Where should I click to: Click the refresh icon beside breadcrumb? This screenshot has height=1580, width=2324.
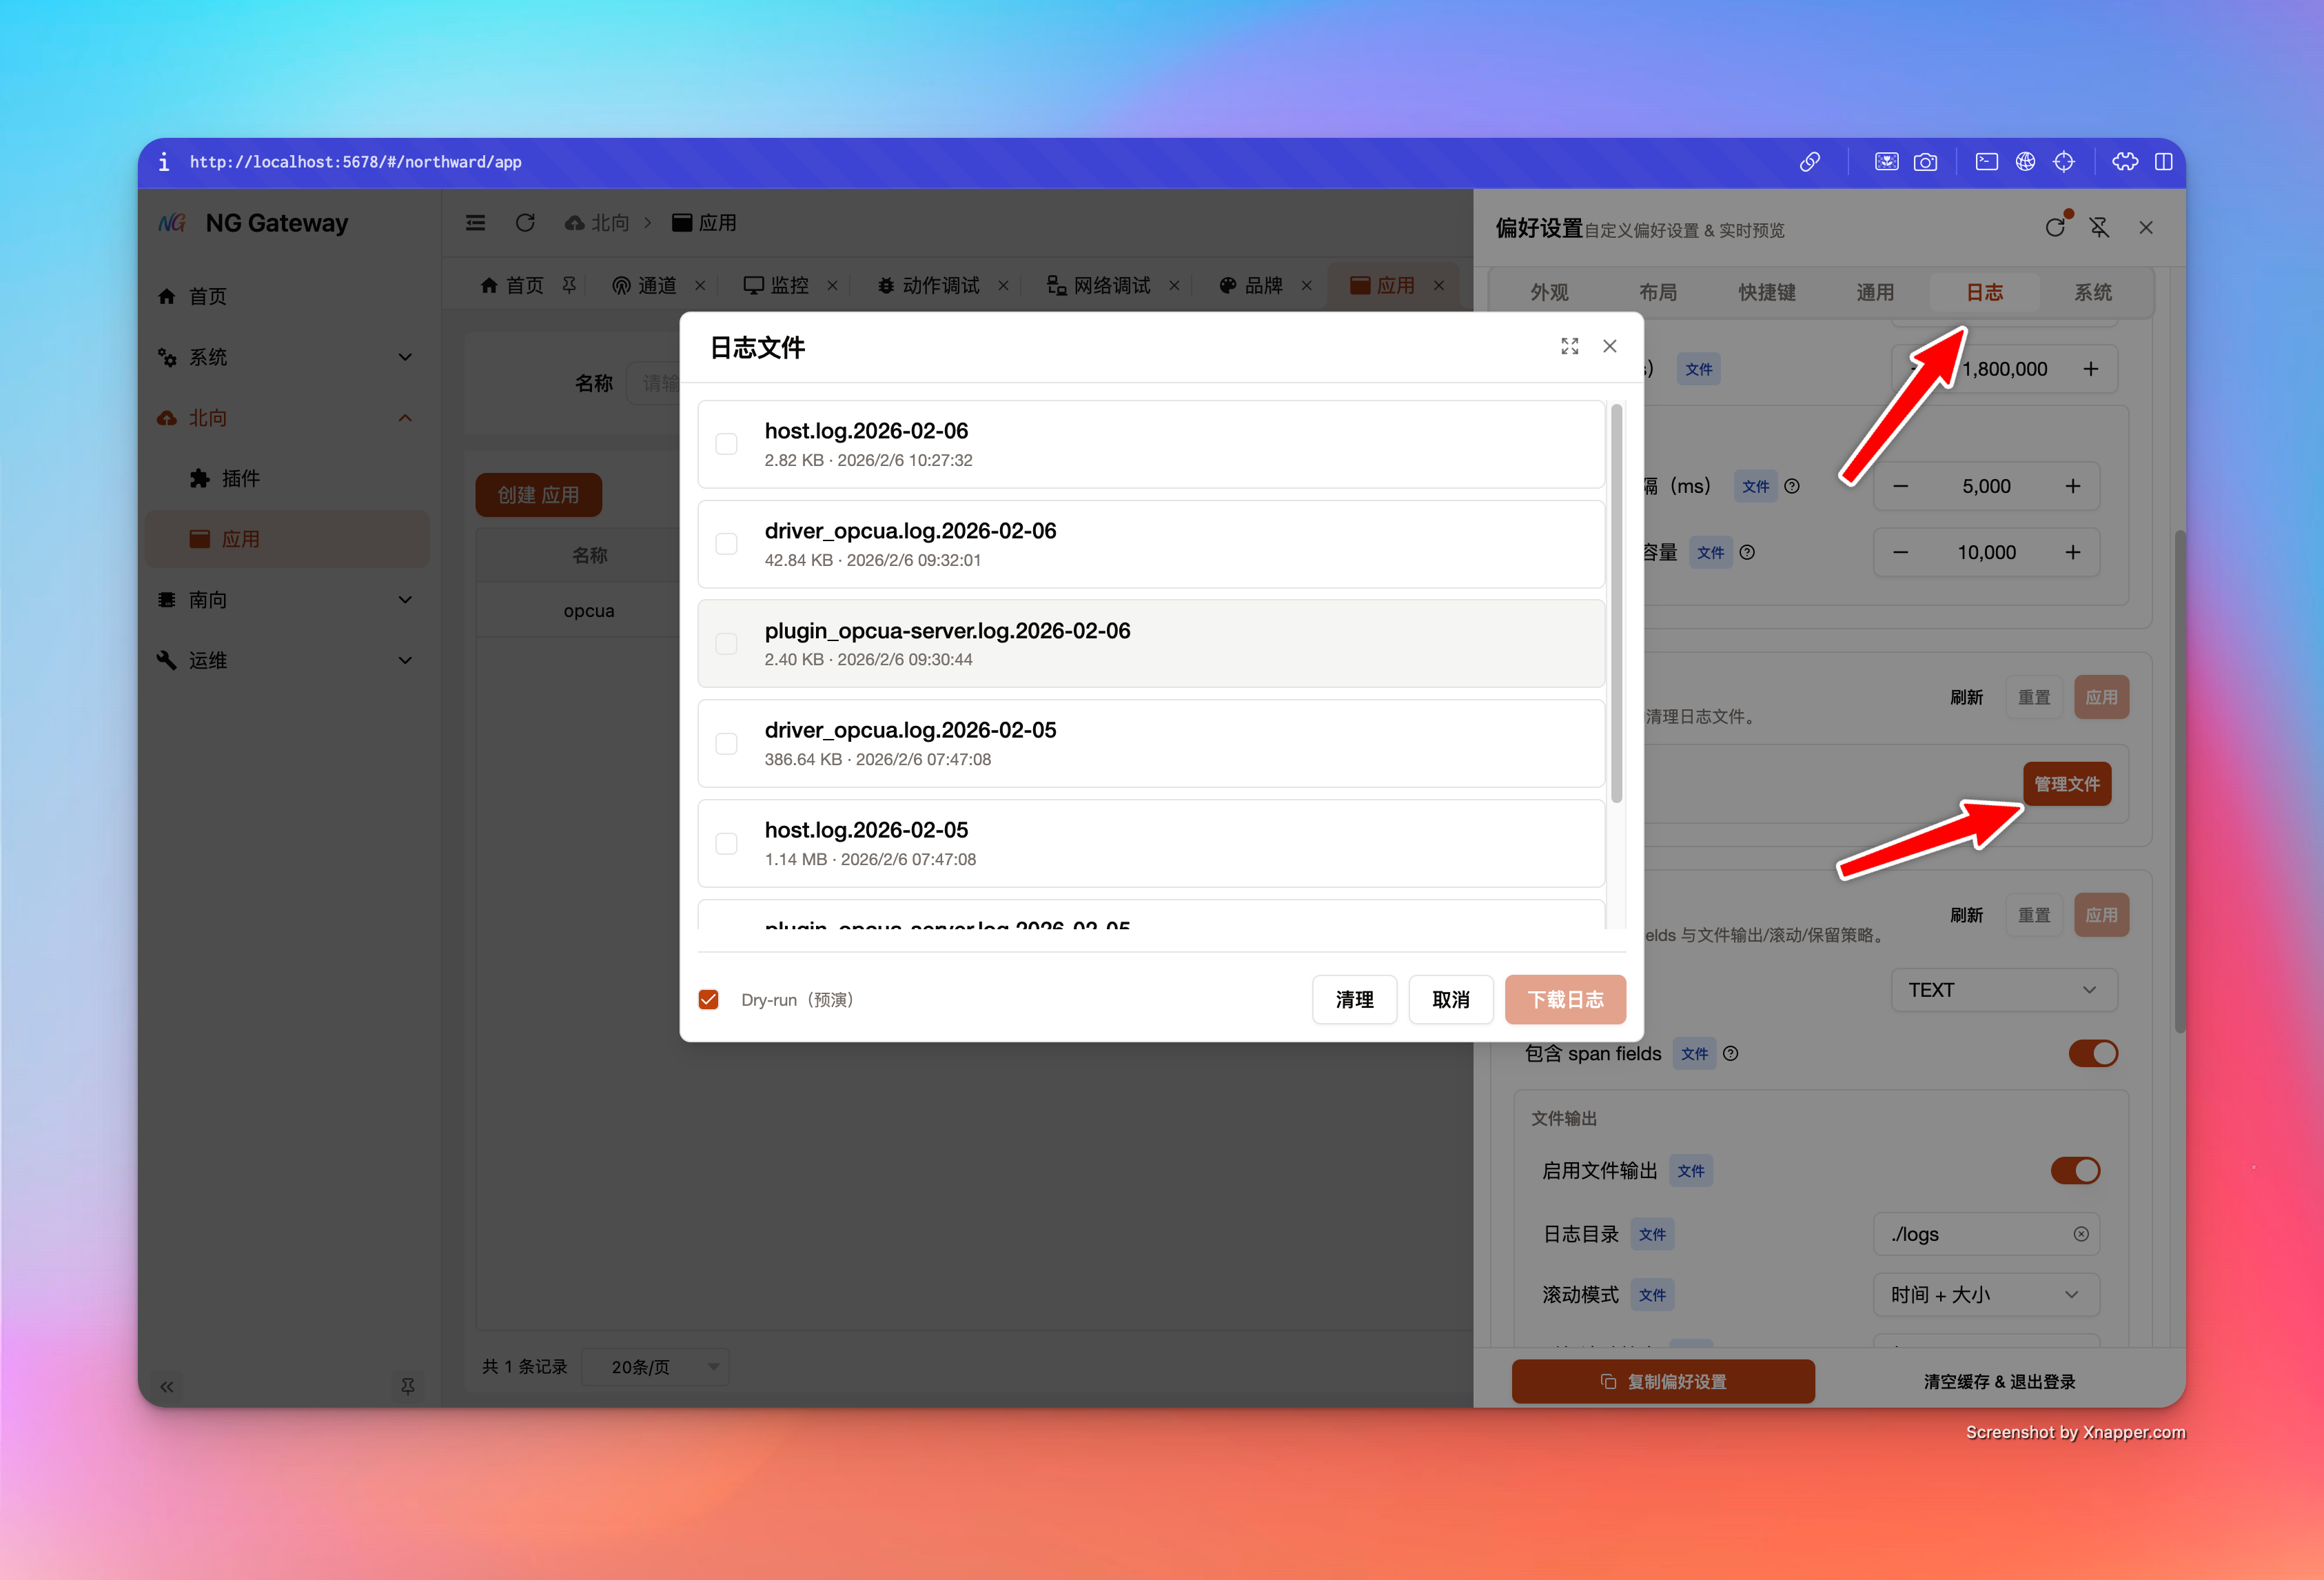[525, 223]
